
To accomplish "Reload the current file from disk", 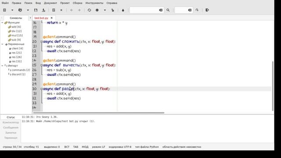I will (54, 10).
